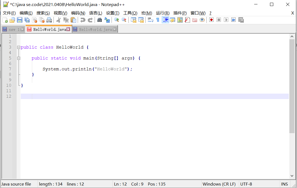Click the Save Recorded Macro icon
Viewport: 297px width, 188px height.
tap(241, 20)
